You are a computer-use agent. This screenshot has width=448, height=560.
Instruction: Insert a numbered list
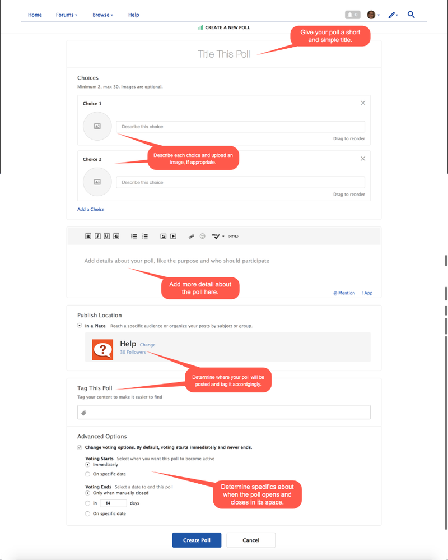[x=145, y=237]
